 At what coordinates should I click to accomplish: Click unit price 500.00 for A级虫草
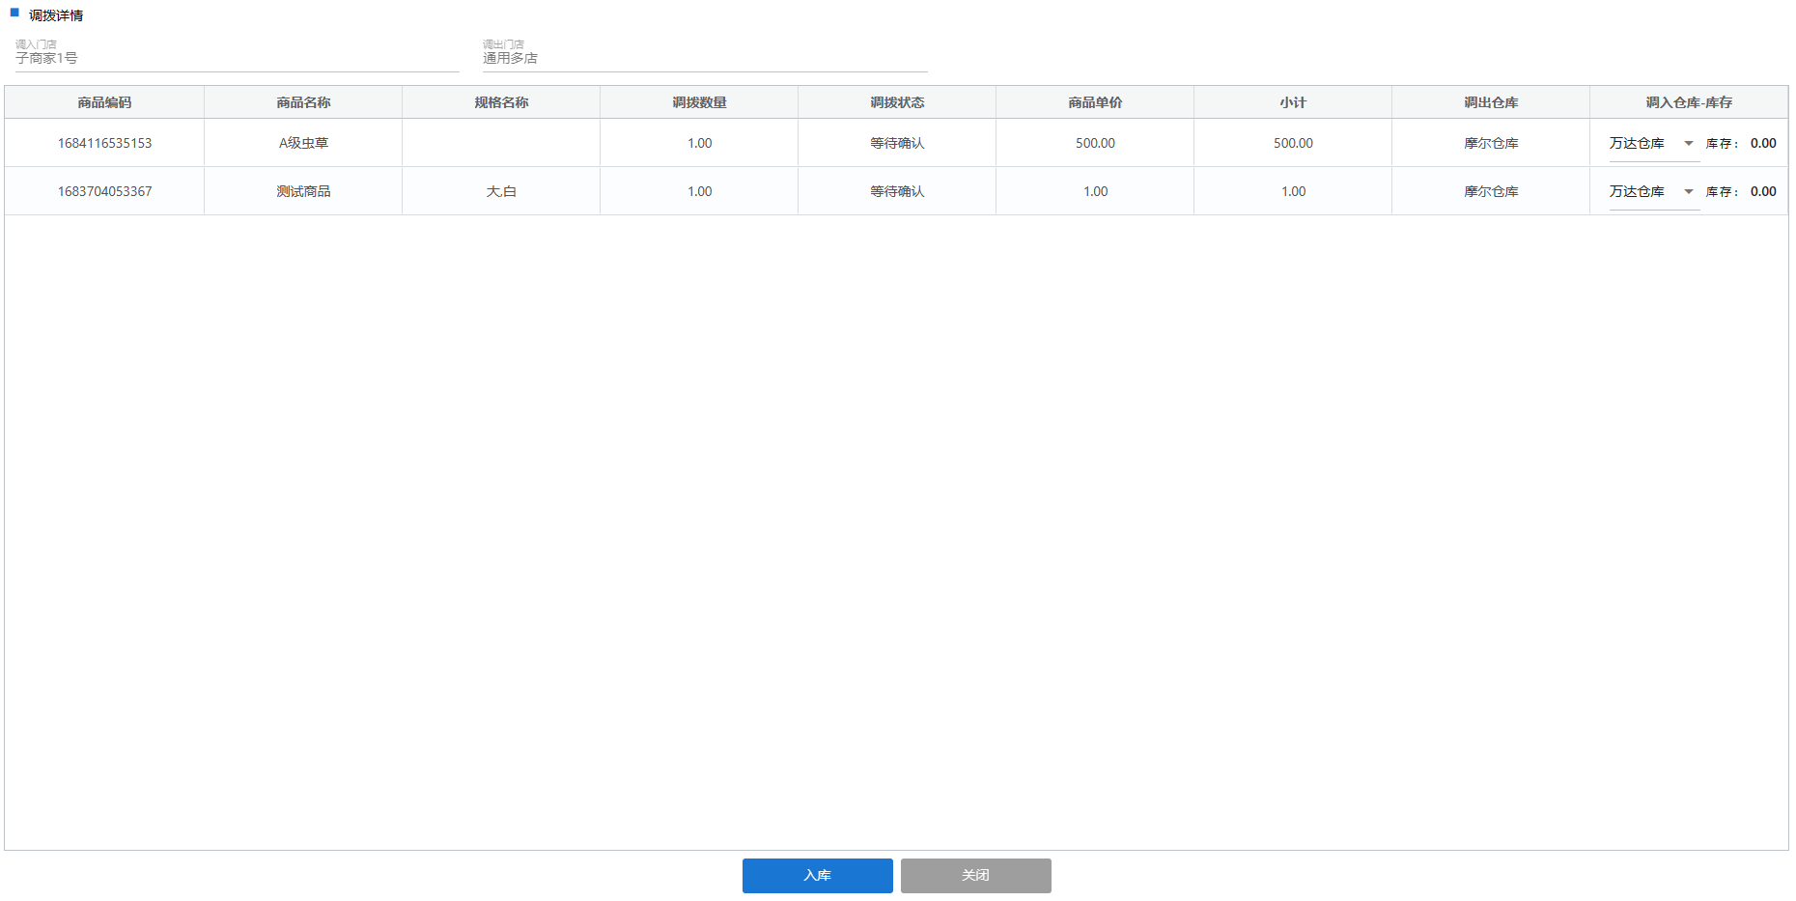pos(1095,143)
